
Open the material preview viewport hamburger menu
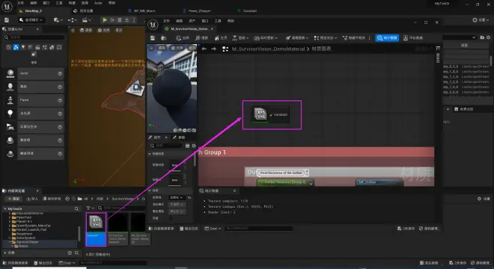[x=151, y=48]
